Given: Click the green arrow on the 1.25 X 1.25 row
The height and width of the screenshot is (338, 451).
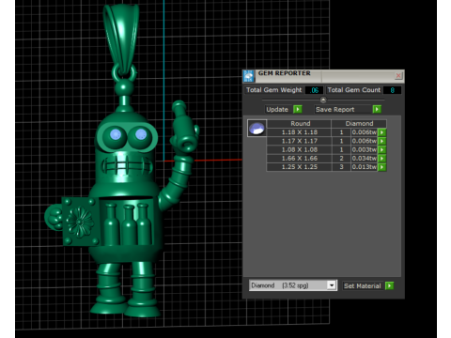Looking at the screenshot, I should tap(381, 167).
